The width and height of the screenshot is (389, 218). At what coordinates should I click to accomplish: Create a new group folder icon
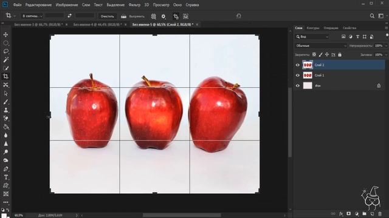coord(364,214)
